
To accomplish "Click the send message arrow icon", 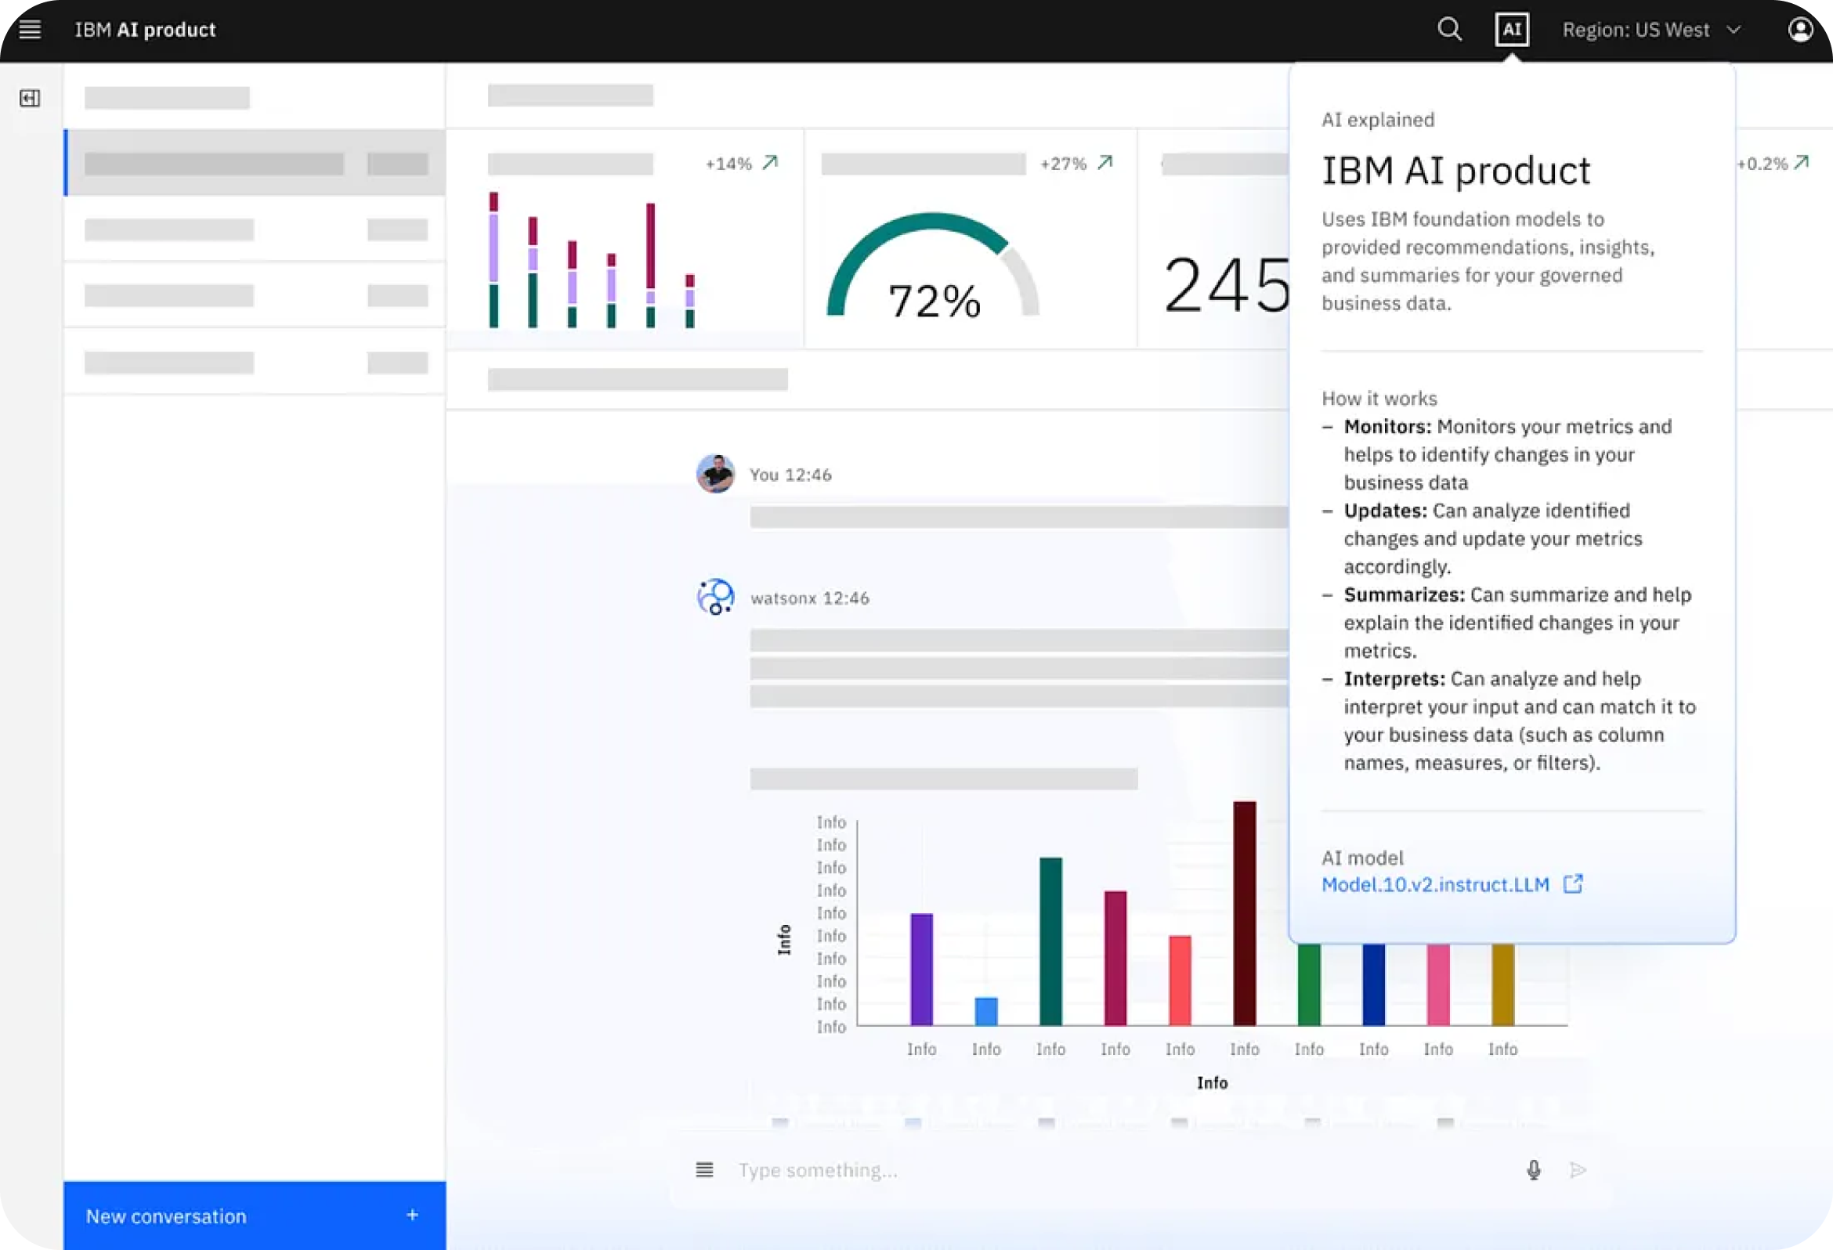I will (1578, 1169).
